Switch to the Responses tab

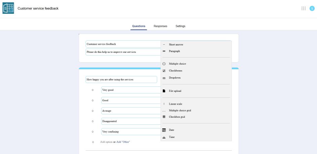coord(160,26)
